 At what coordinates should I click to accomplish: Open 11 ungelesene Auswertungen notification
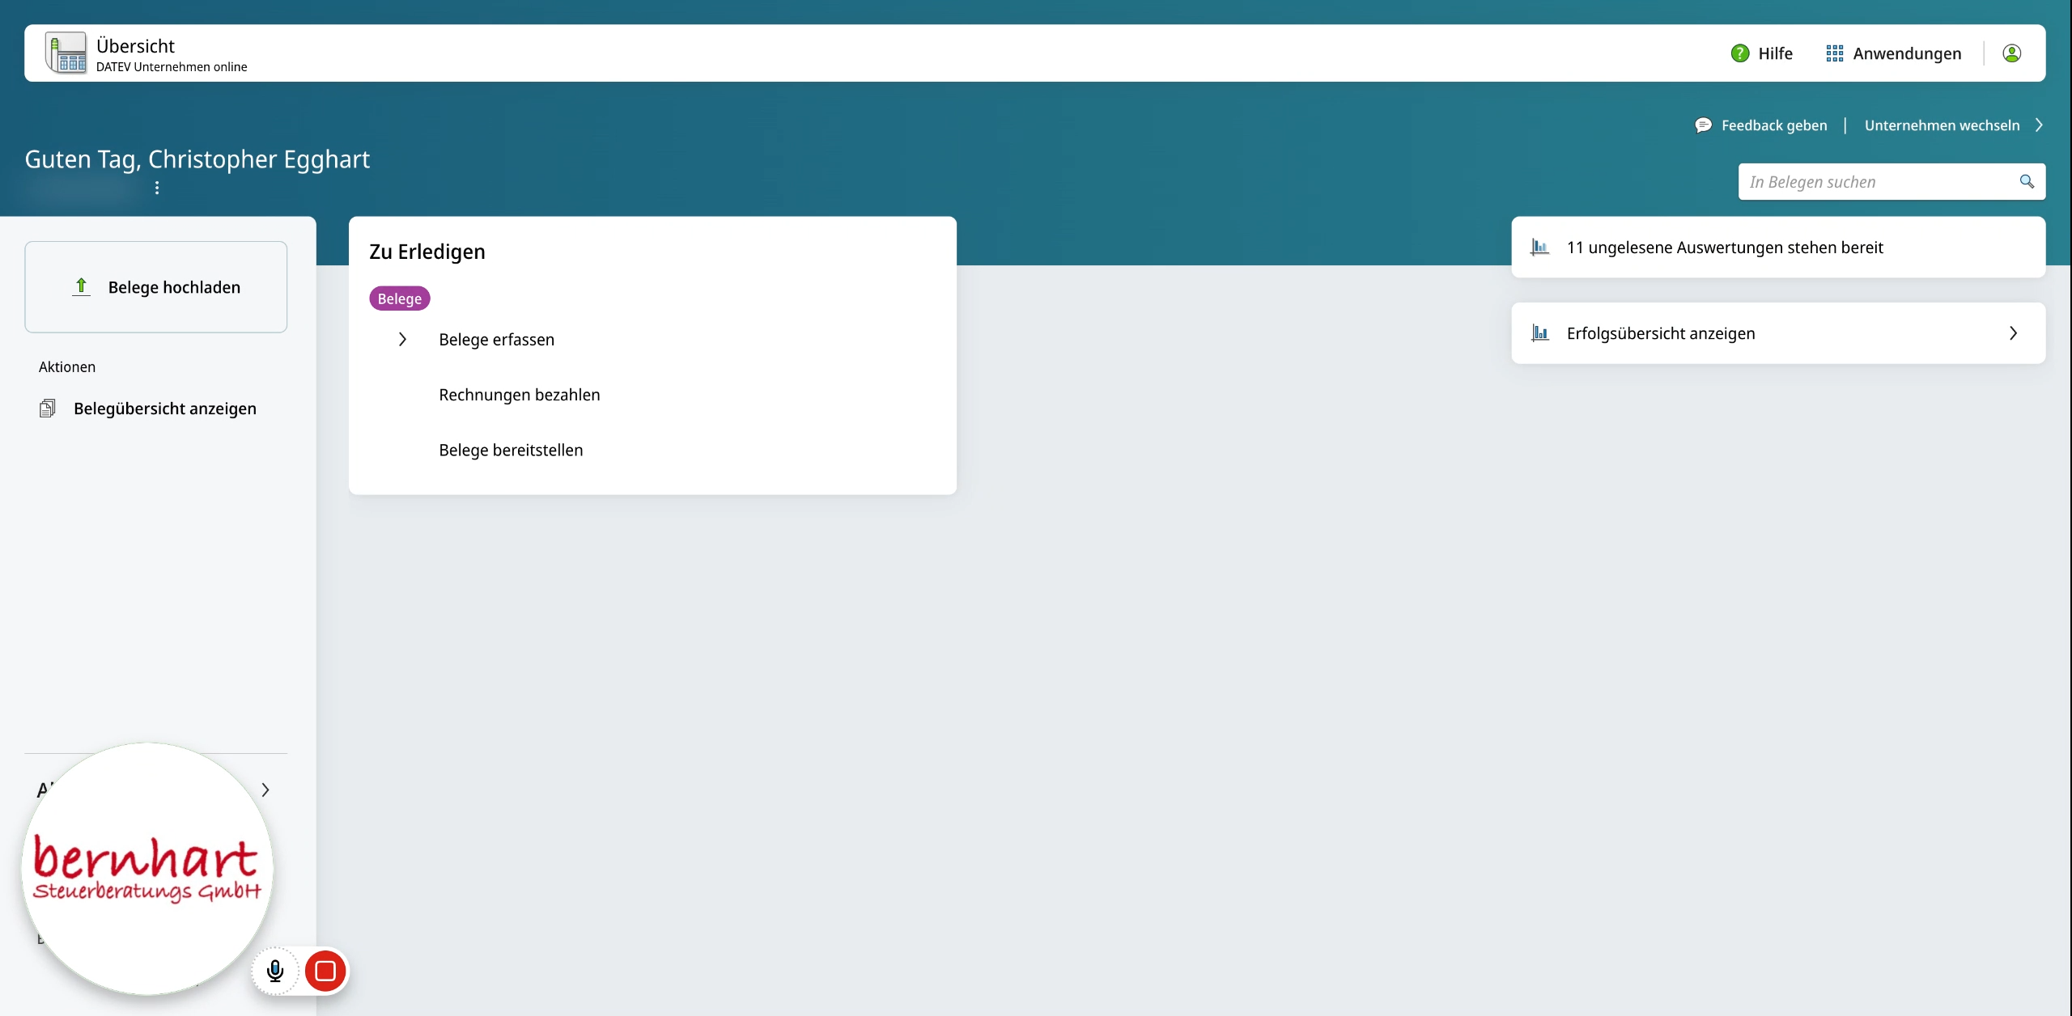(1724, 248)
